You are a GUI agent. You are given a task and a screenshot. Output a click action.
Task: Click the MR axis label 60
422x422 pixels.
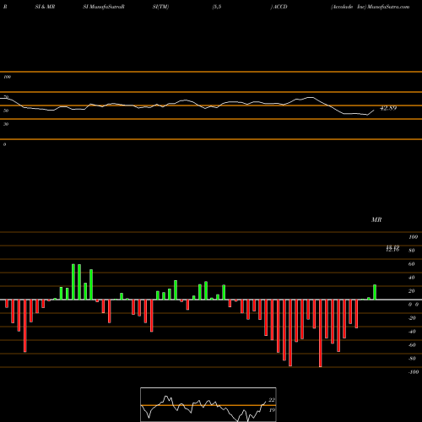(x=412, y=264)
